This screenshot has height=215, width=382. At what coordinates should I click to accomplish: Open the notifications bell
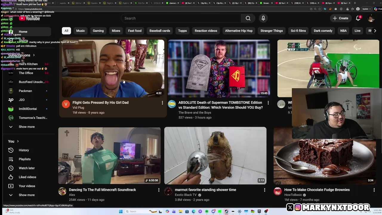click(358, 18)
